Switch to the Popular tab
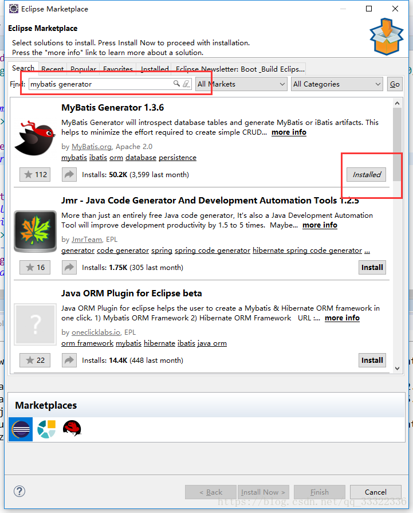 84,69
